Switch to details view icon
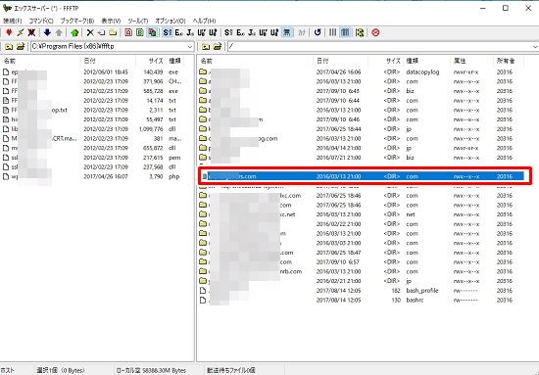 [344, 32]
